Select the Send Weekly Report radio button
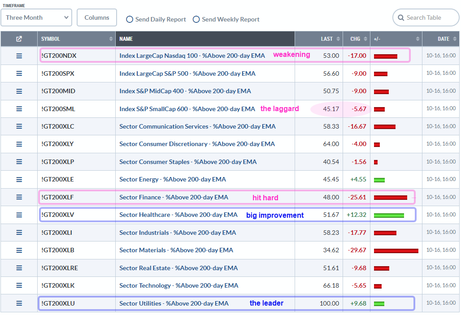 click(x=196, y=19)
